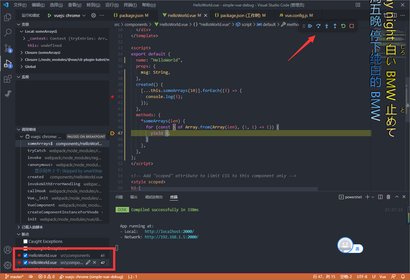Image resolution: width=410 pixels, height=280 pixels.
Task: Show the 2 frames skipped by smartStep
Action: (x=68, y=171)
